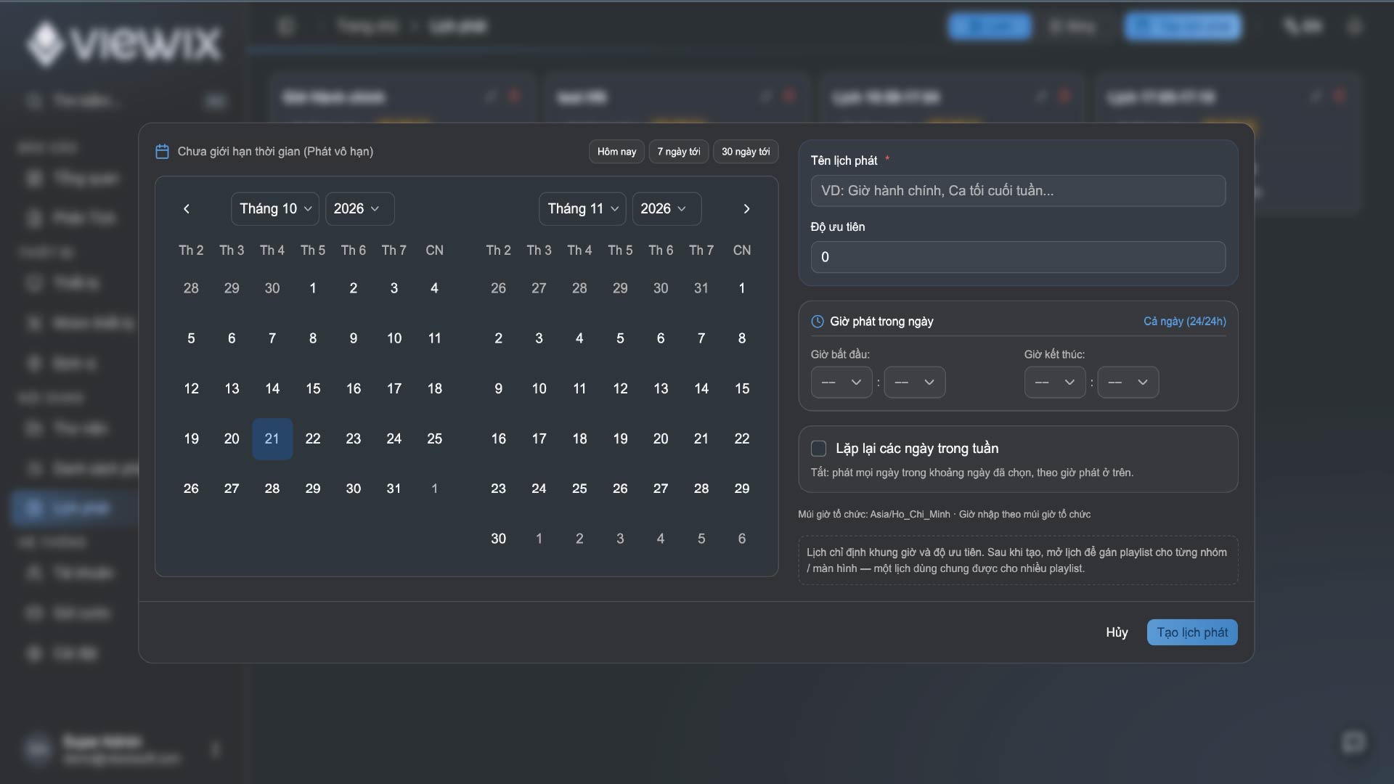
Task: Open the 2026 year dropdown beside Tháng 11
Action: [x=667, y=209]
